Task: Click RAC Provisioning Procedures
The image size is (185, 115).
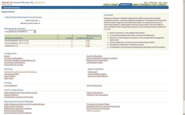Action: click(98, 108)
